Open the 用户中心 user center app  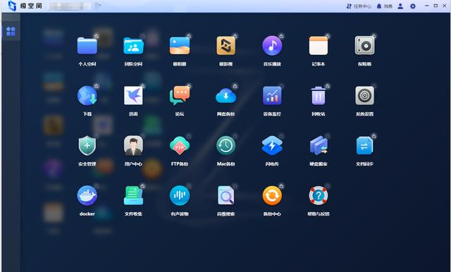click(133, 145)
